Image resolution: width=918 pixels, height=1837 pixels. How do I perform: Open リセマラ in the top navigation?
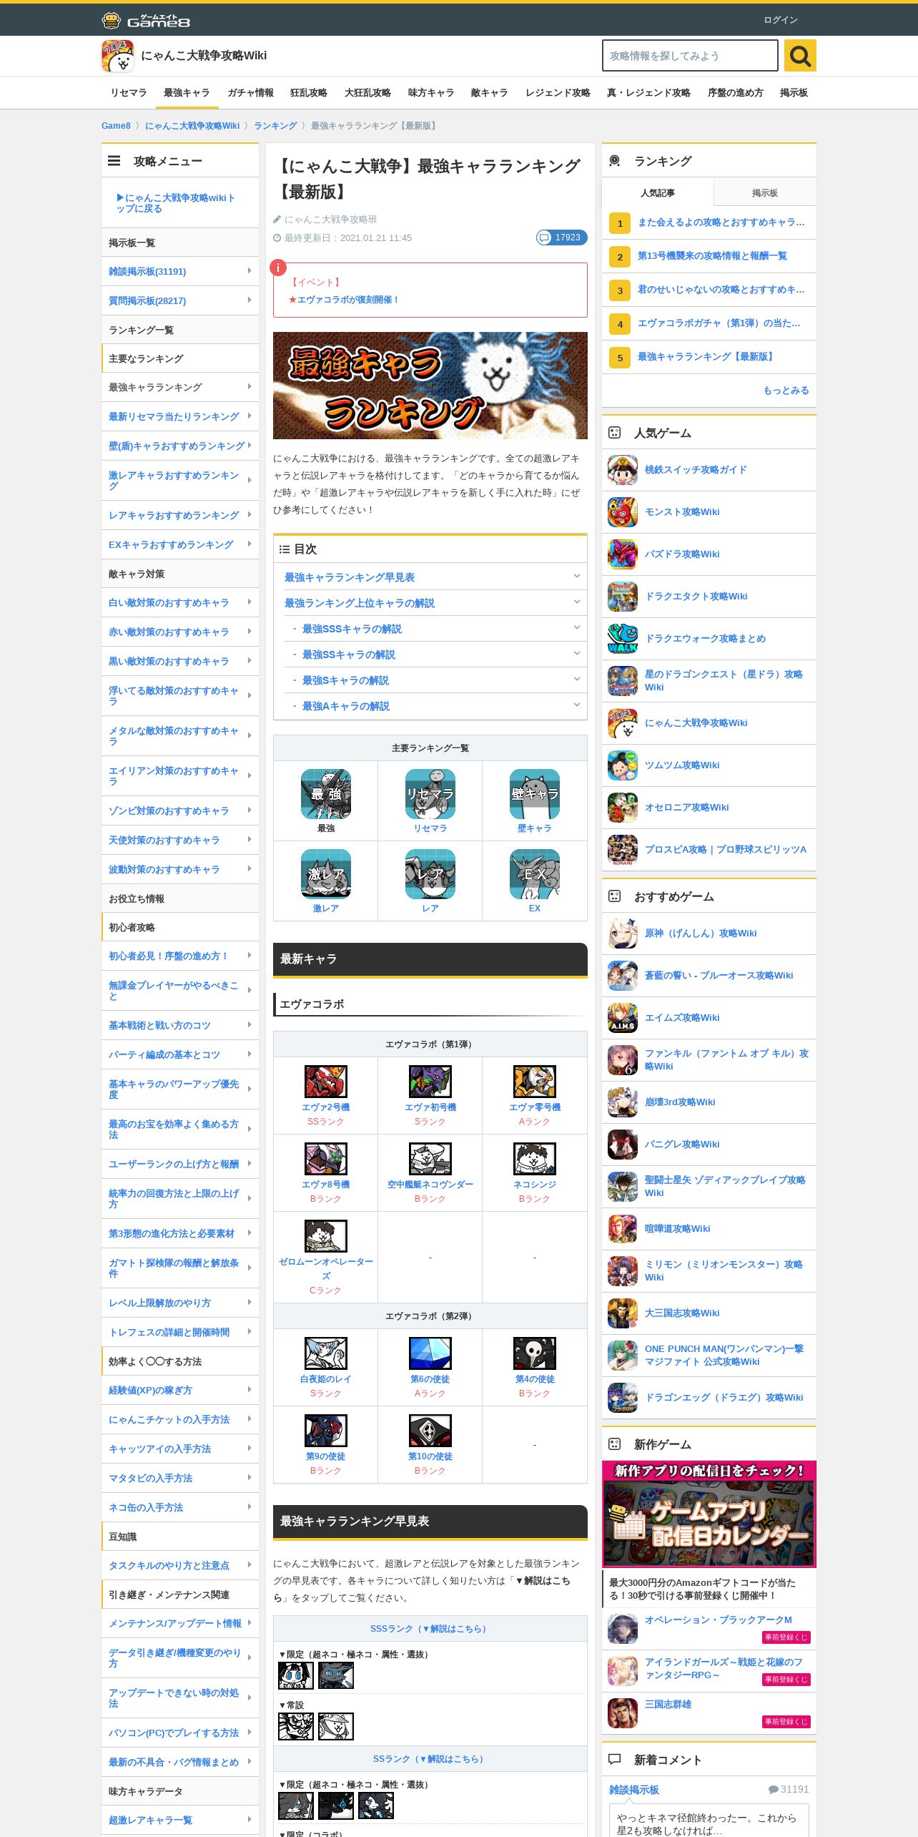(129, 93)
